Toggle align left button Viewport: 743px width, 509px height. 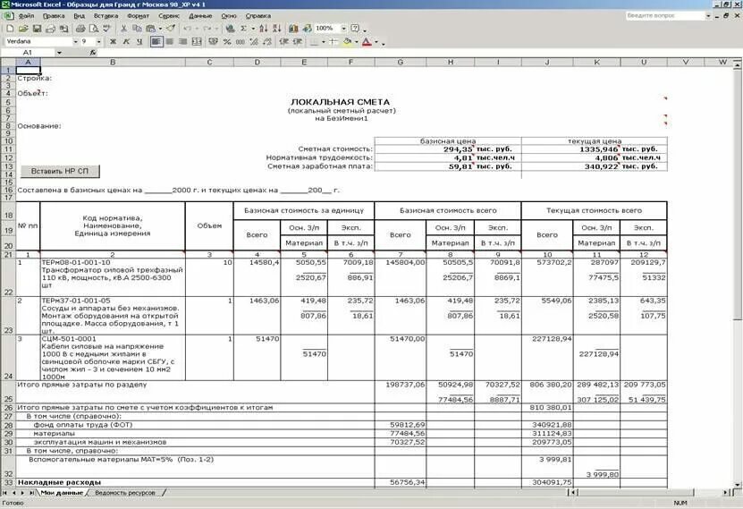(156, 42)
